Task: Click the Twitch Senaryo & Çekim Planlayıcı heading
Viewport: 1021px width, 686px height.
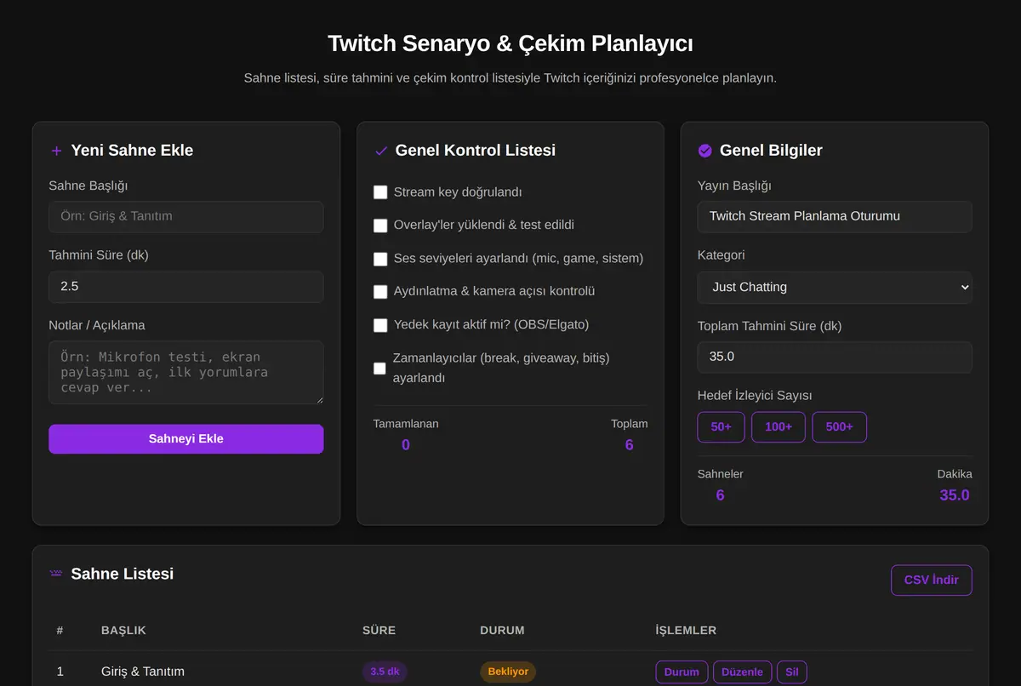Action: point(510,44)
